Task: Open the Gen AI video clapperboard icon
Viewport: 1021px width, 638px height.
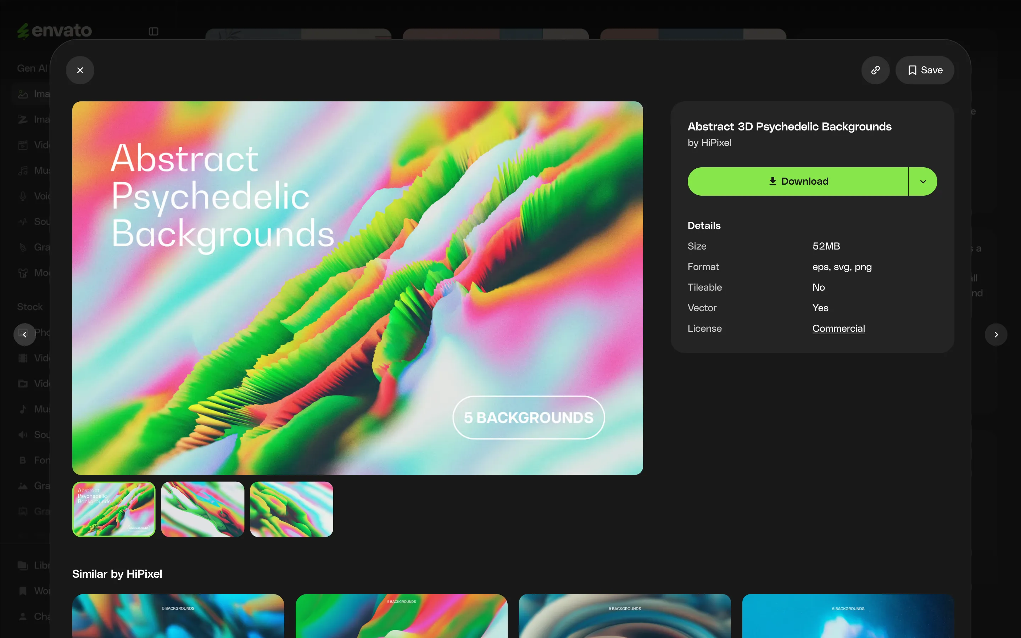Action: click(23, 145)
